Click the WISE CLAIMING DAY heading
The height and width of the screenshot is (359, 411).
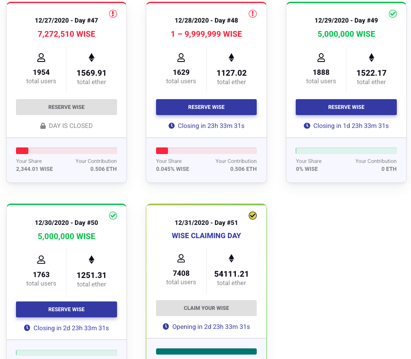click(206, 236)
